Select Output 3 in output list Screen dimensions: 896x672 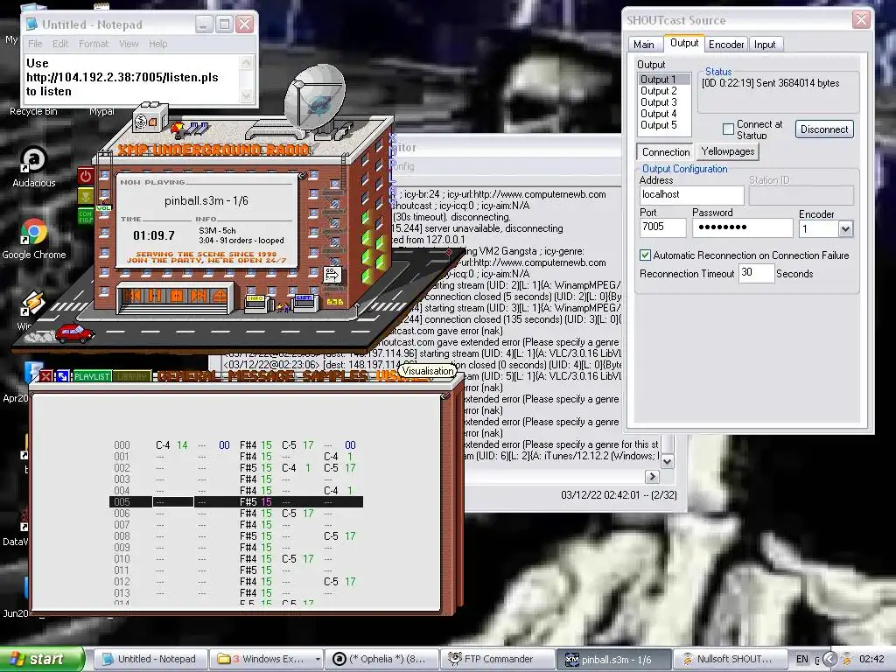point(658,102)
